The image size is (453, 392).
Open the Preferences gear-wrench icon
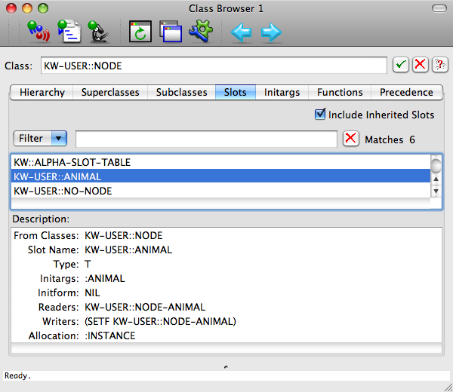pos(201,31)
